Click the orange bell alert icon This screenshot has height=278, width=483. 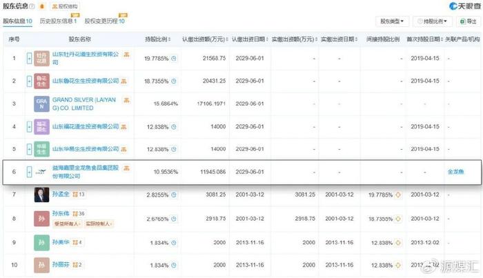pos(42,6)
